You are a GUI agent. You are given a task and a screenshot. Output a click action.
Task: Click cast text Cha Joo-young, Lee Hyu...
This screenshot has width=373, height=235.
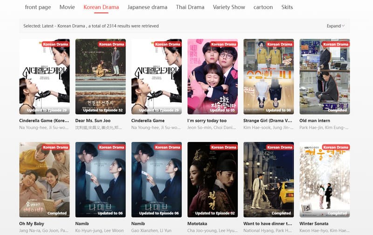[x=212, y=230]
